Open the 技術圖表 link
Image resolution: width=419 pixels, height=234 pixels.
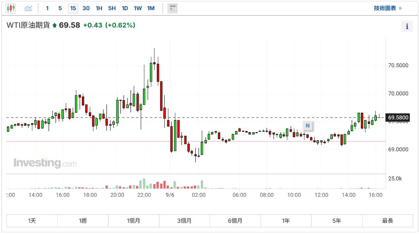click(388, 8)
